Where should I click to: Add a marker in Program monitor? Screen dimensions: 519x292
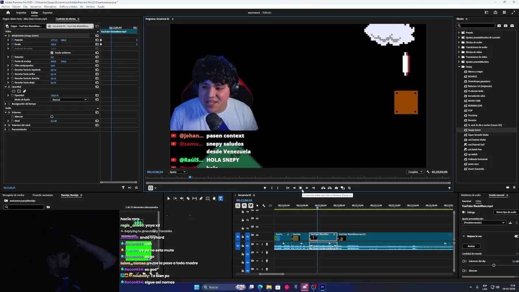pos(265,188)
